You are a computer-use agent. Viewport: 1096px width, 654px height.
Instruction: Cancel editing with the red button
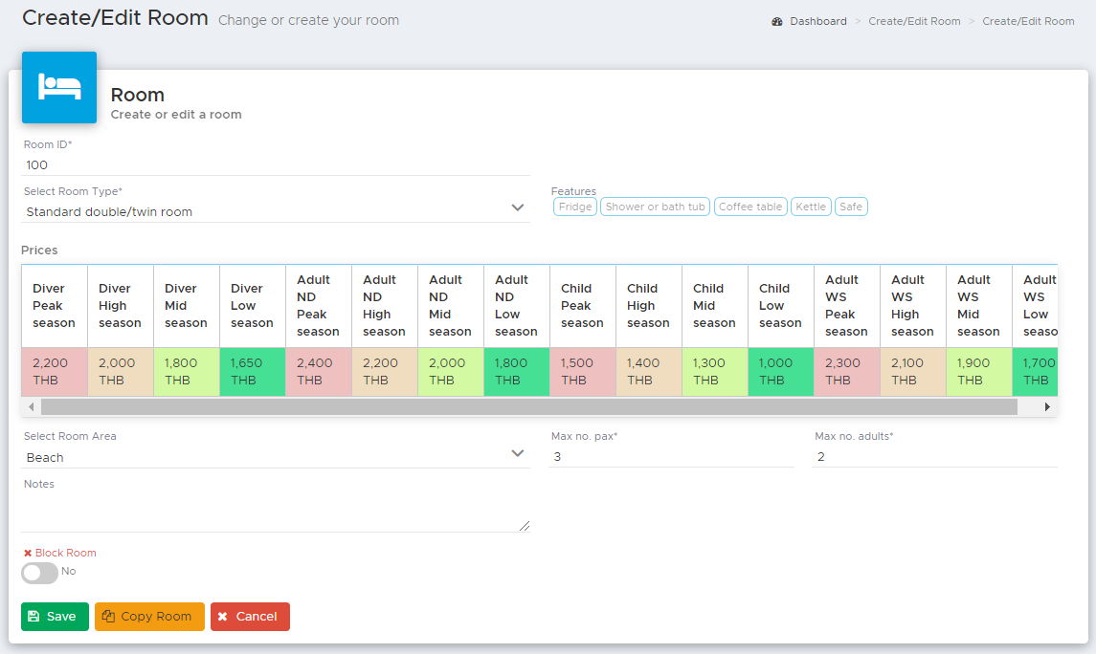click(250, 617)
